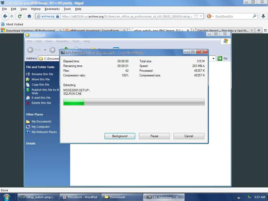Click the browser forward arrow

12,16
